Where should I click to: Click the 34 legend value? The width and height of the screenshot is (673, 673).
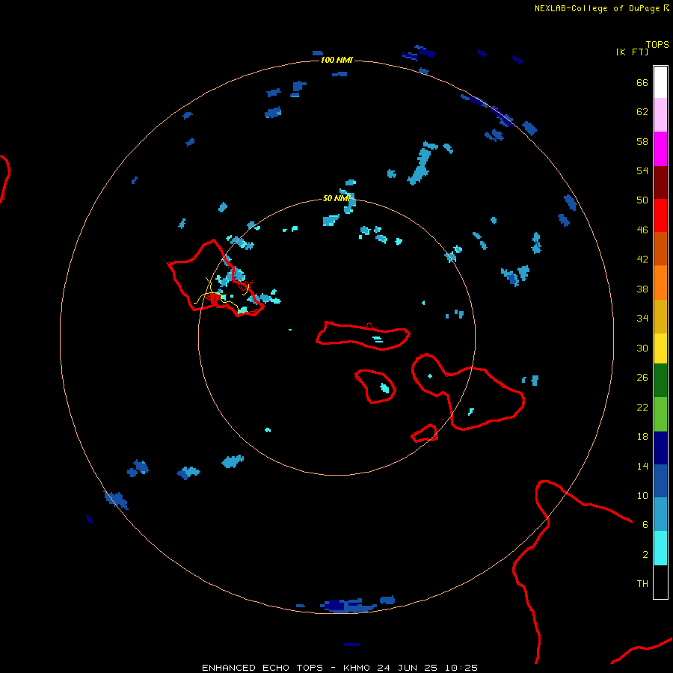[642, 319]
